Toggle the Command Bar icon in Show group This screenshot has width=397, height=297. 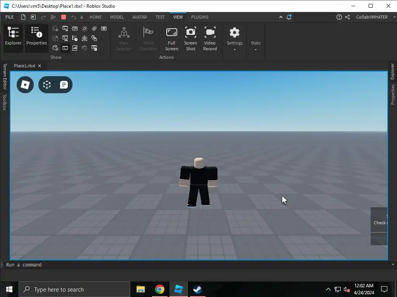(65, 48)
